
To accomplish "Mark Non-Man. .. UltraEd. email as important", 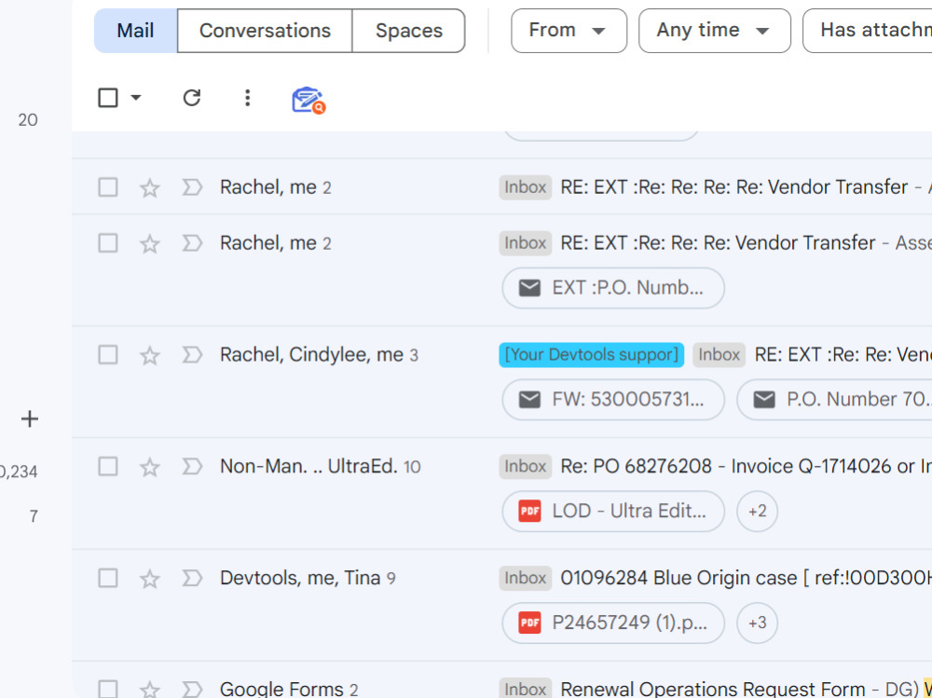I will click(192, 467).
